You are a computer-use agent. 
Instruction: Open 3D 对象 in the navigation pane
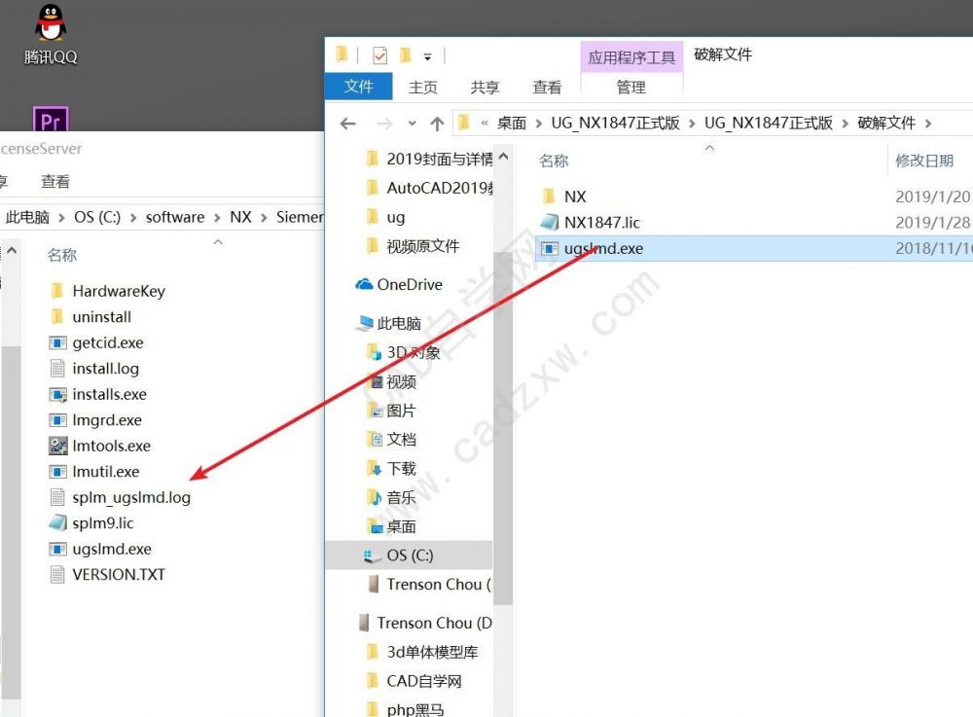click(404, 352)
